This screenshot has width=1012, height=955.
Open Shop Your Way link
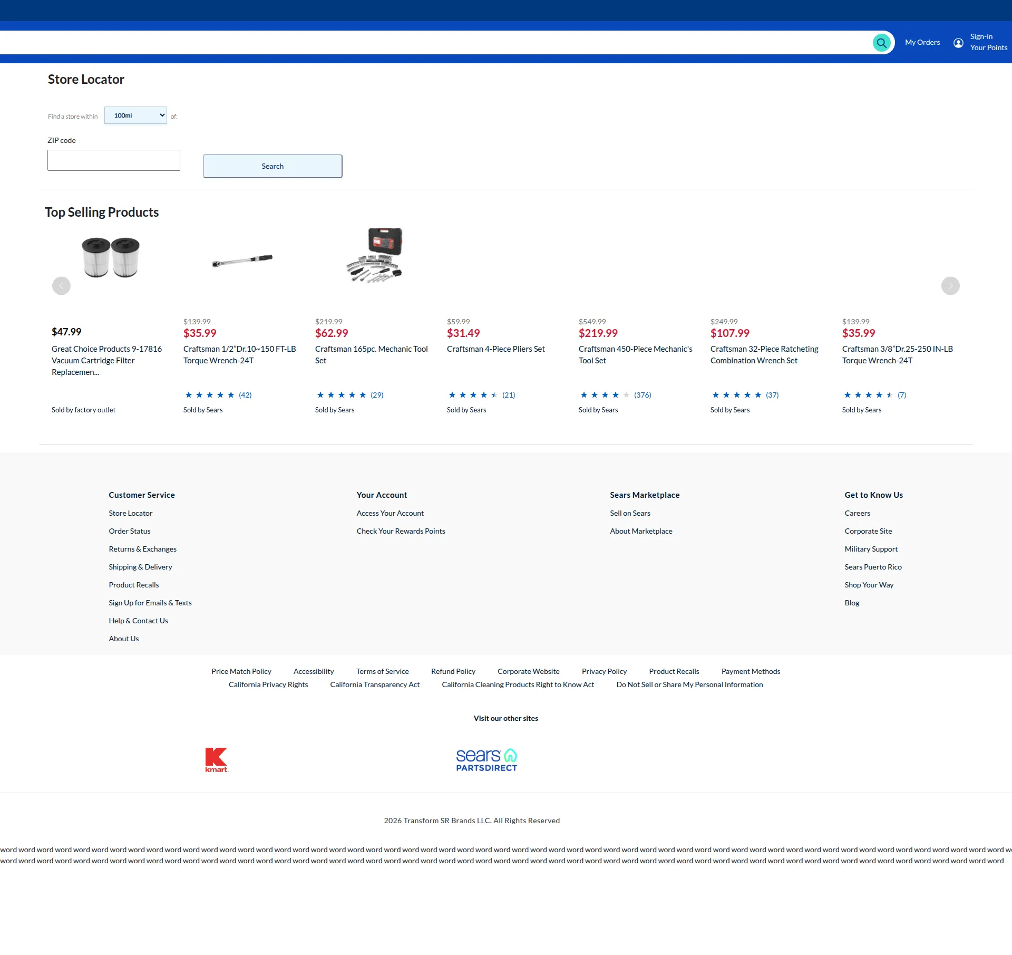pos(869,585)
